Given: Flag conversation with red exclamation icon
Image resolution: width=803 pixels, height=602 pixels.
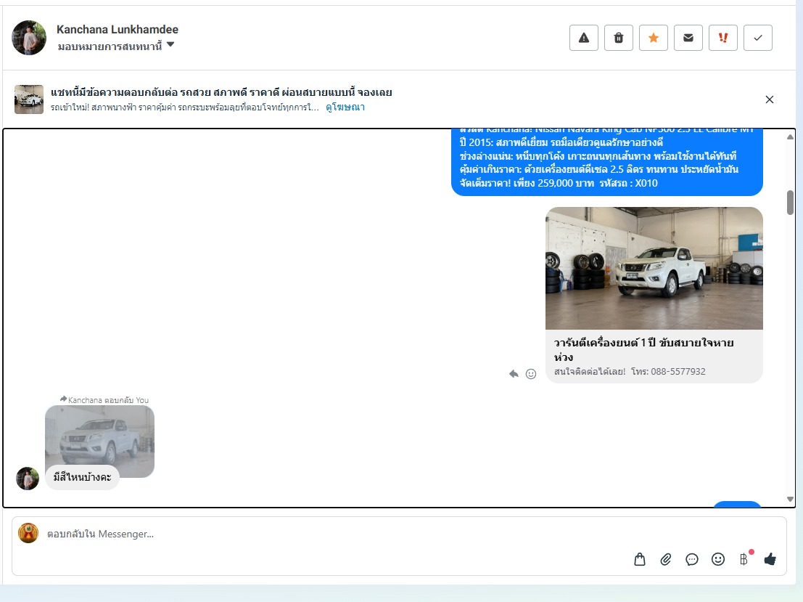Looking at the screenshot, I should 723,38.
